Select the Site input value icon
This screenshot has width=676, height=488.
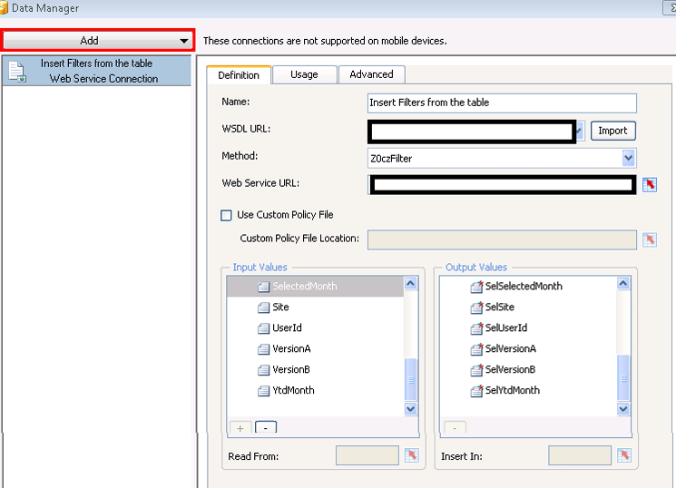[264, 307]
